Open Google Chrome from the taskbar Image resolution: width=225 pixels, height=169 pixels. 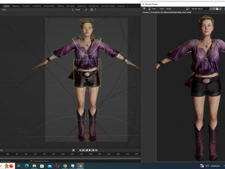(65, 166)
